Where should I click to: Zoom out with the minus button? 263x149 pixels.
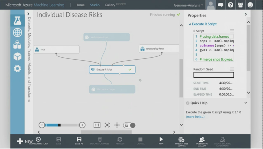42,125
